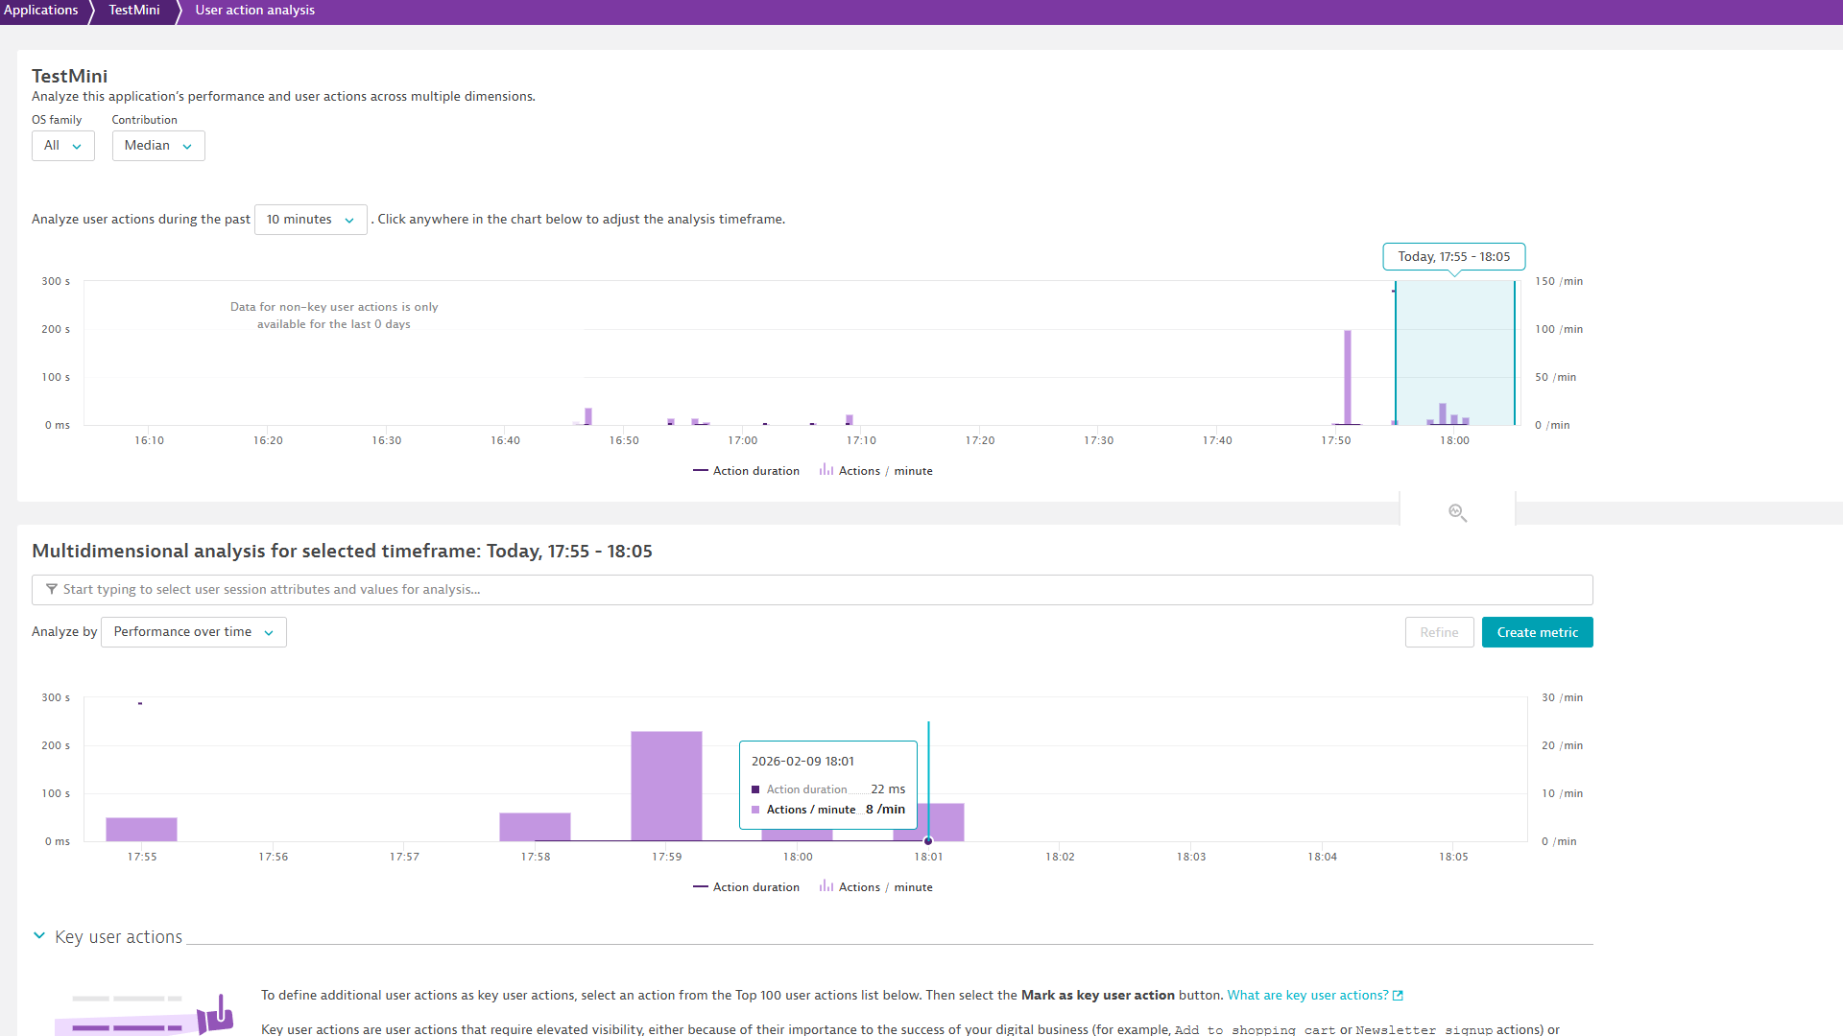
Task: Collapse the Key user actions section
Action: click(x=39, y=936)
